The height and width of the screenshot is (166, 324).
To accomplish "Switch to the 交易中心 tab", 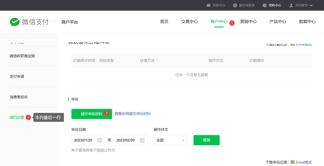I will 189,22.
